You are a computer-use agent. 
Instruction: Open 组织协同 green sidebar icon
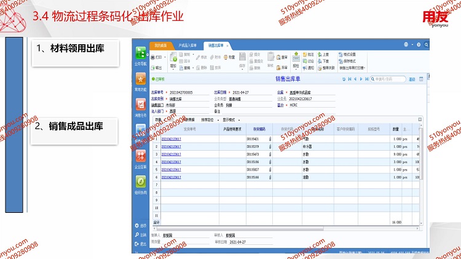coord(141,183)
